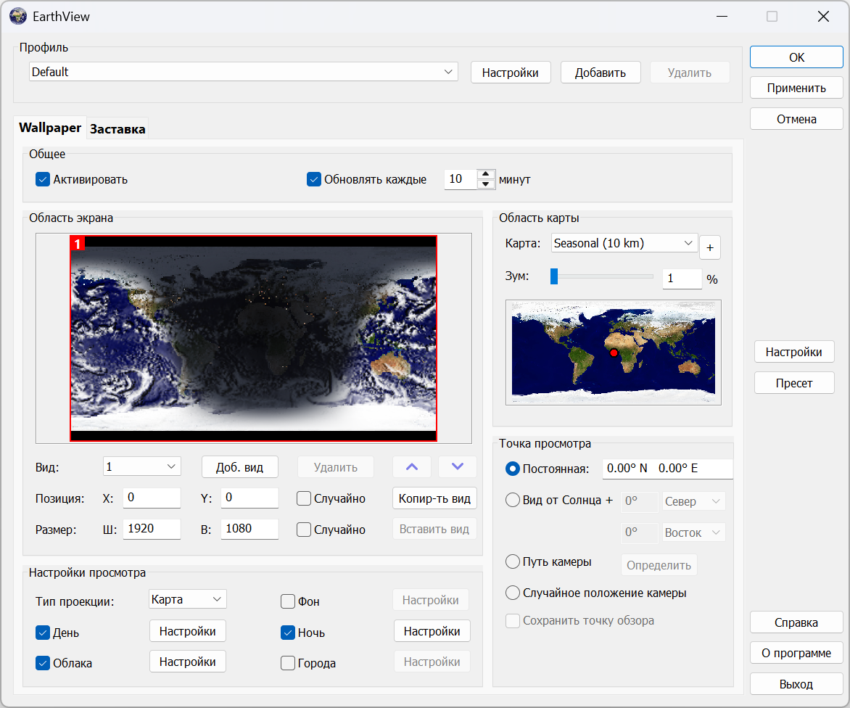
Task: Click the Доб. вид button
Action: click(239, 467)
